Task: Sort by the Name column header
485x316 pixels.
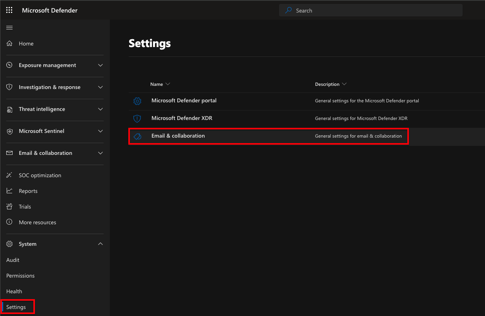Action: [x=157, y=84]
